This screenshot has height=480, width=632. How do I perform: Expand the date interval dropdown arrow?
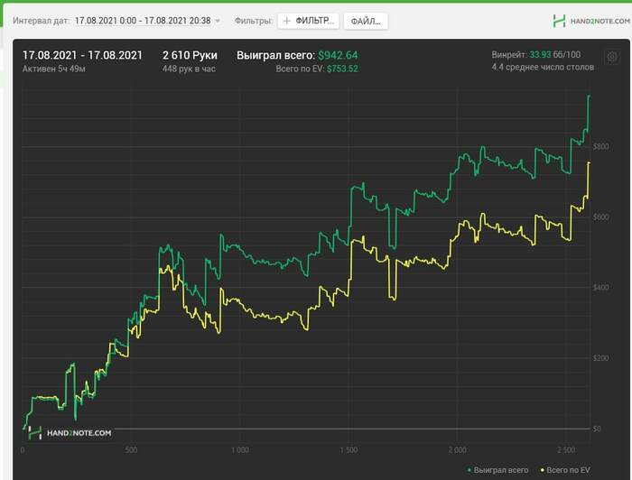(x=218, y=21)
